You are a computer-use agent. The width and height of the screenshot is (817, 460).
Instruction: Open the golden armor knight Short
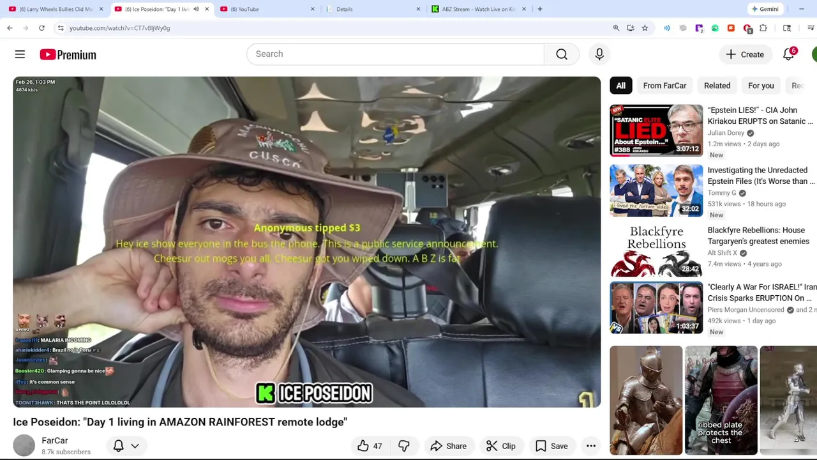(x=646, y=401)
